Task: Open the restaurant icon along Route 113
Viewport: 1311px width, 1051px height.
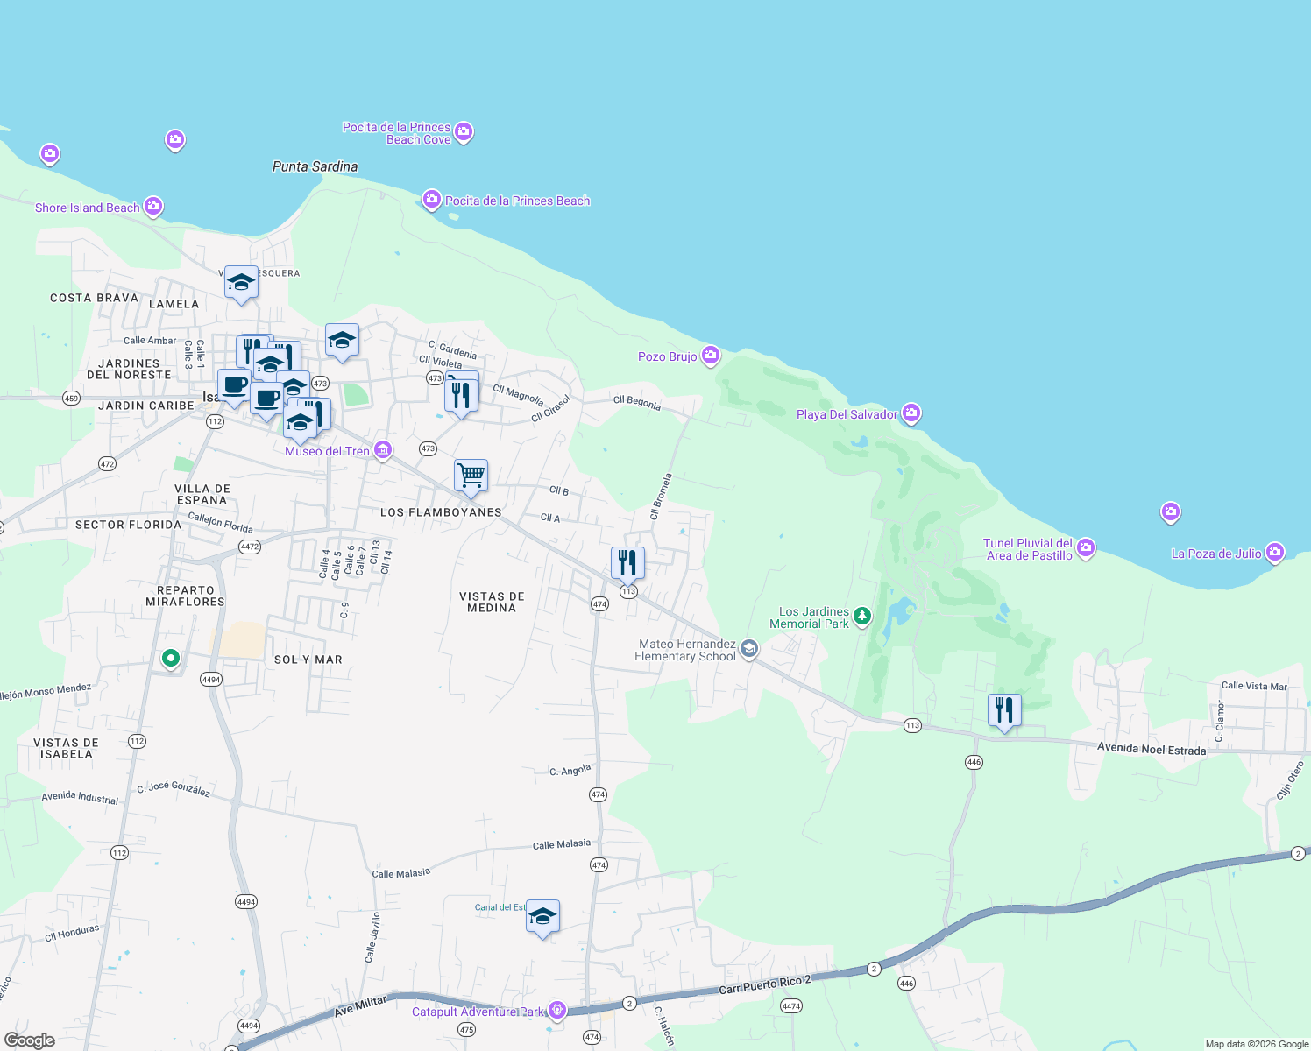Action: 627,561
